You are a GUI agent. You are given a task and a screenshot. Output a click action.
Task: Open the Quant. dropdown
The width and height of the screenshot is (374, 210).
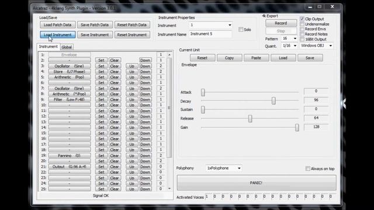tap(289, 45)
